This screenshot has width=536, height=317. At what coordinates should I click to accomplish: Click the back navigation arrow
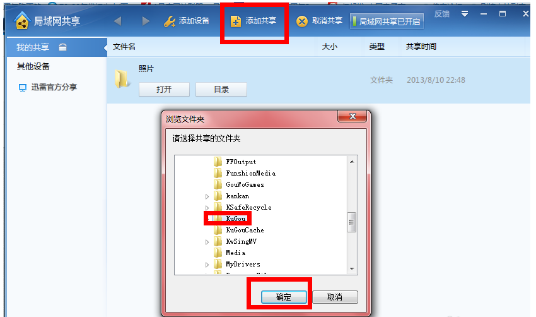(117, 21)
